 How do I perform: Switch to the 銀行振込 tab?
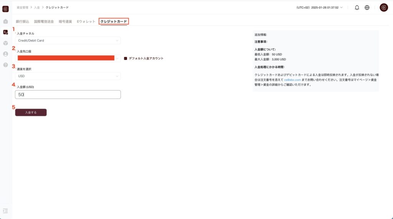point(22,21)
